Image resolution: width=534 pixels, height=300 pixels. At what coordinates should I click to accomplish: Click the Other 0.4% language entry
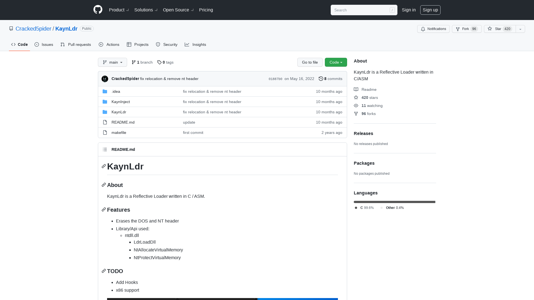[x=392, y=208]
